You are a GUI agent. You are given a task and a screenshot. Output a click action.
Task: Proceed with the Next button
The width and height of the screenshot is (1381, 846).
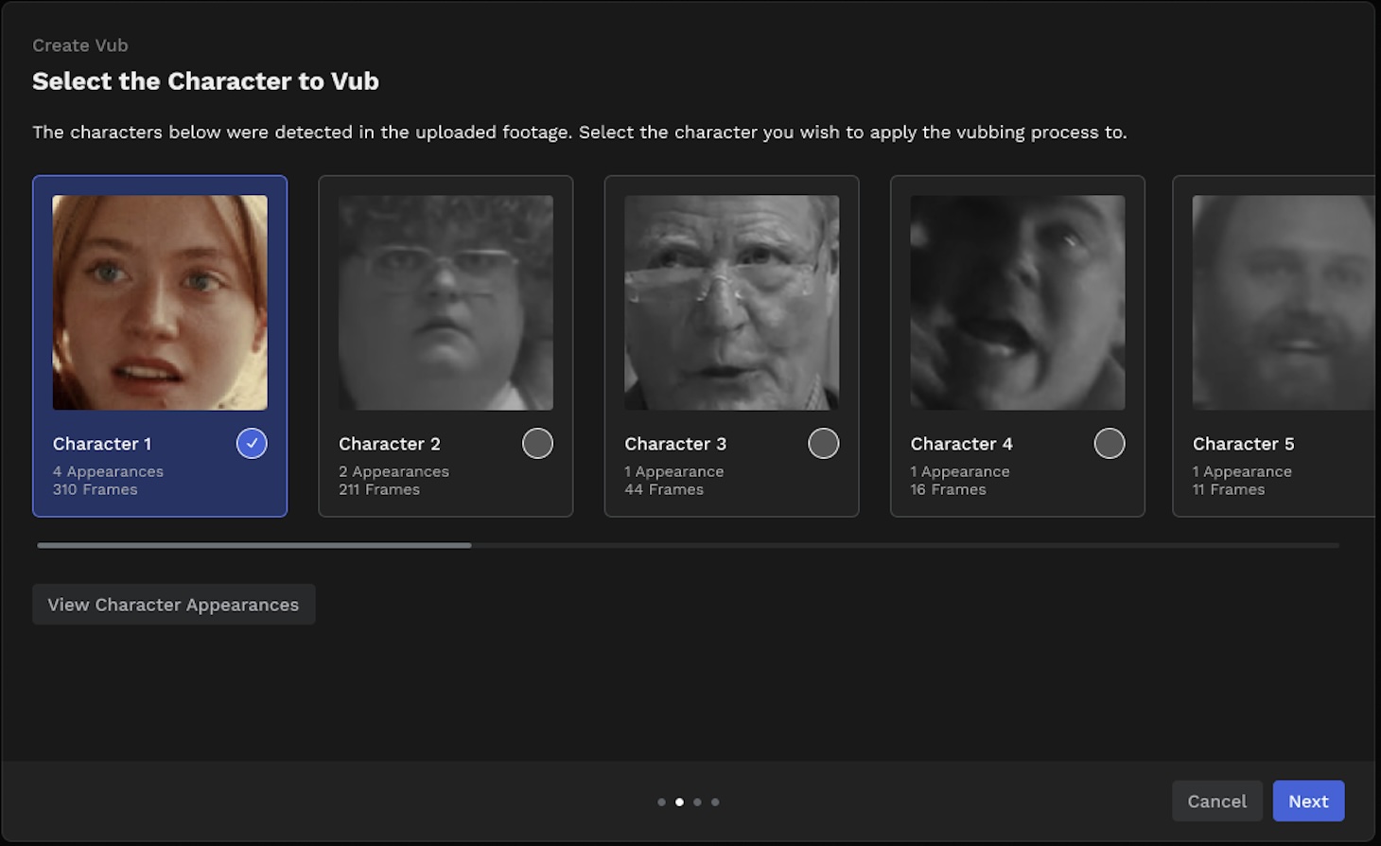pos(1308,802)
